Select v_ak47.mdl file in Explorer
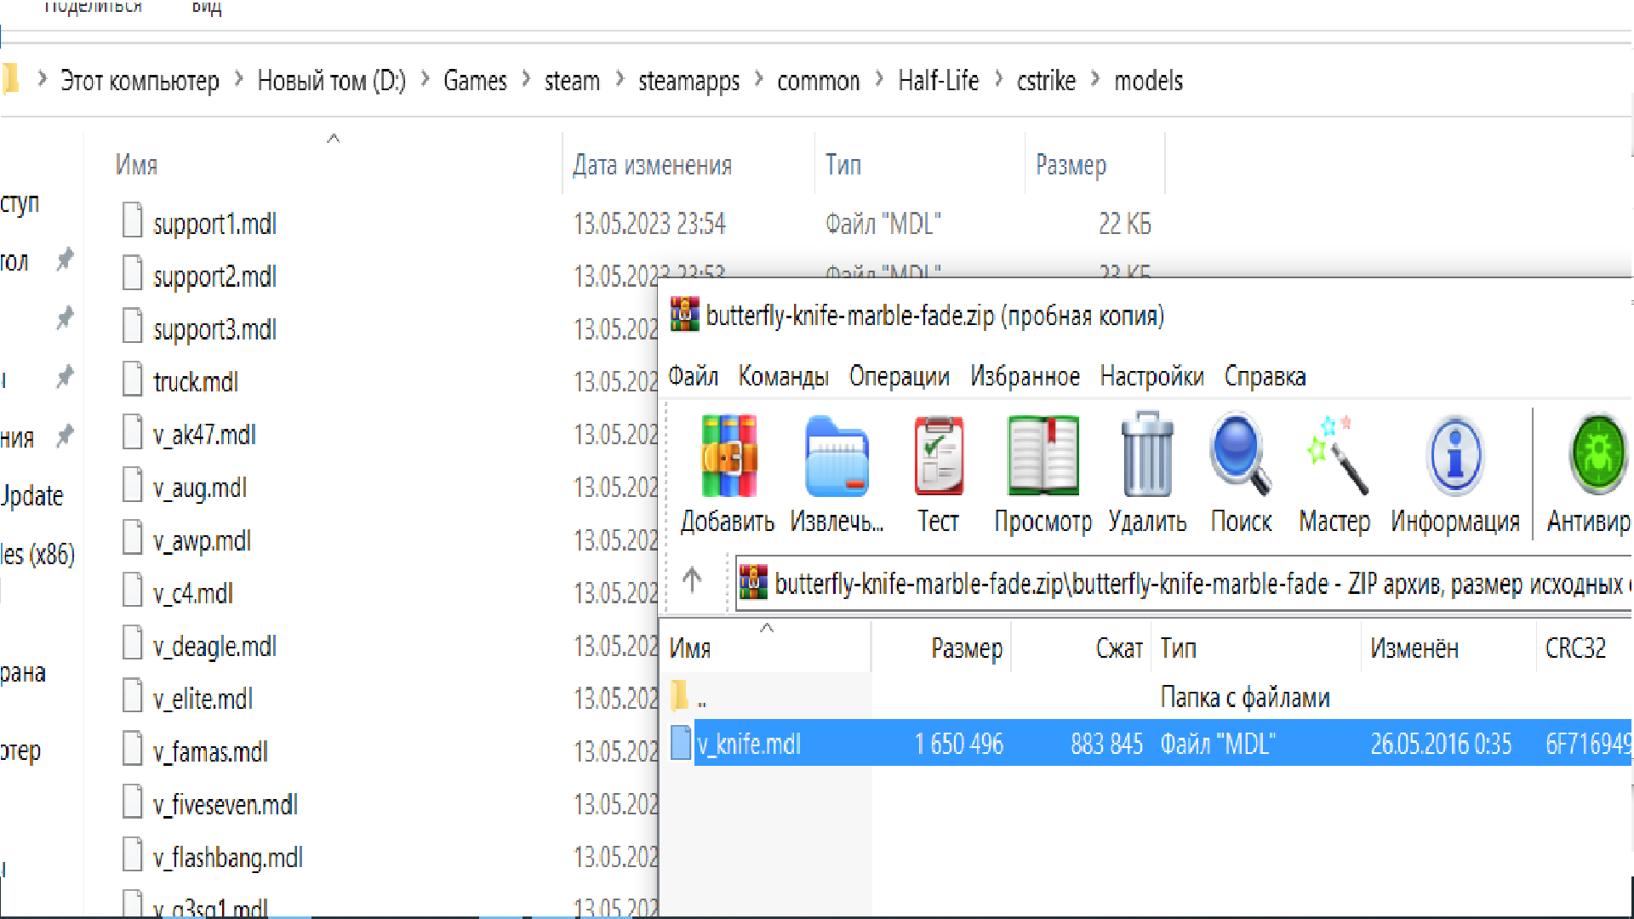This screenshot has width=1634, height=919. click(x=204, y=435)
